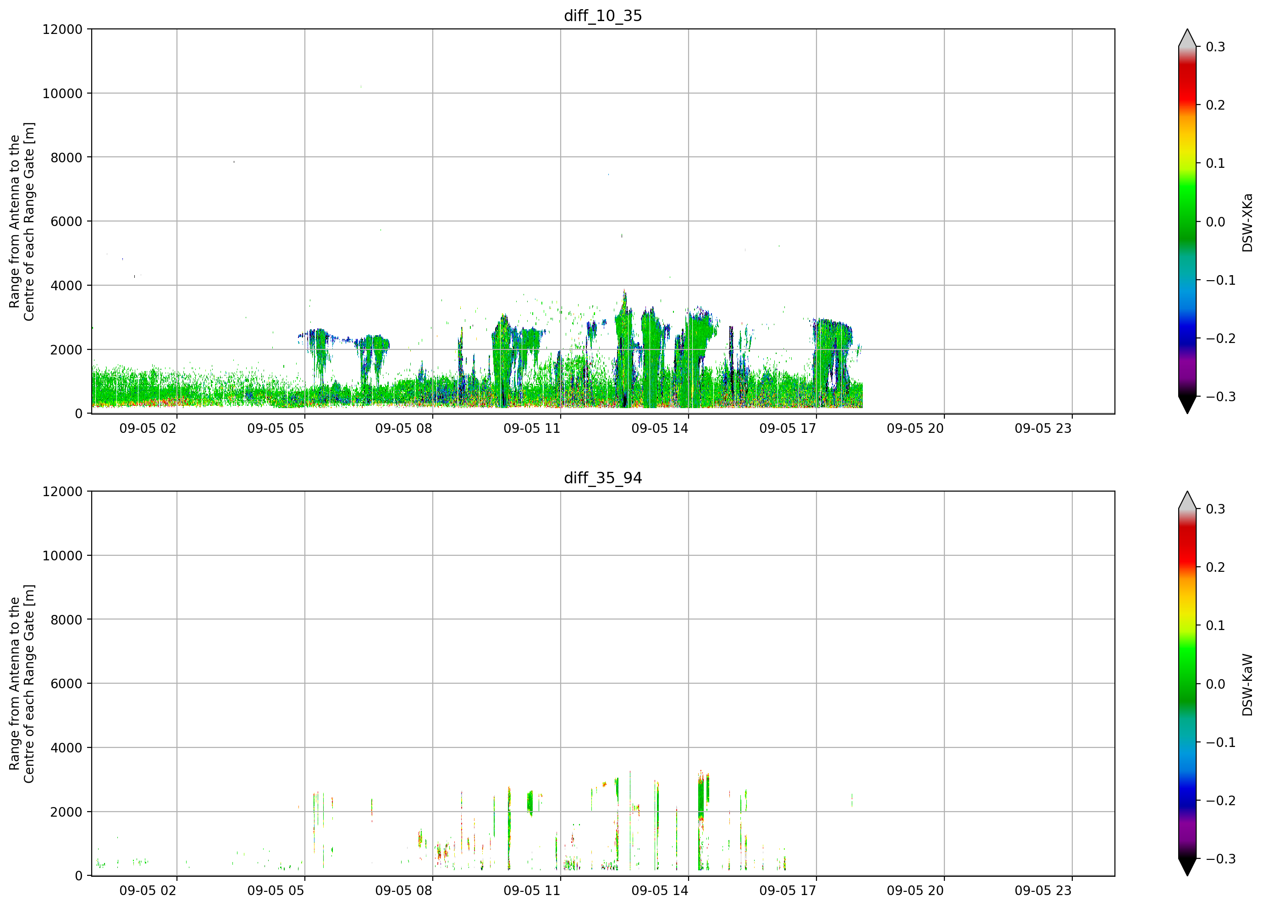Click the '09-05 17' tick label under diff_10_35
1263x907 pixels.
[x=788, y=428]
